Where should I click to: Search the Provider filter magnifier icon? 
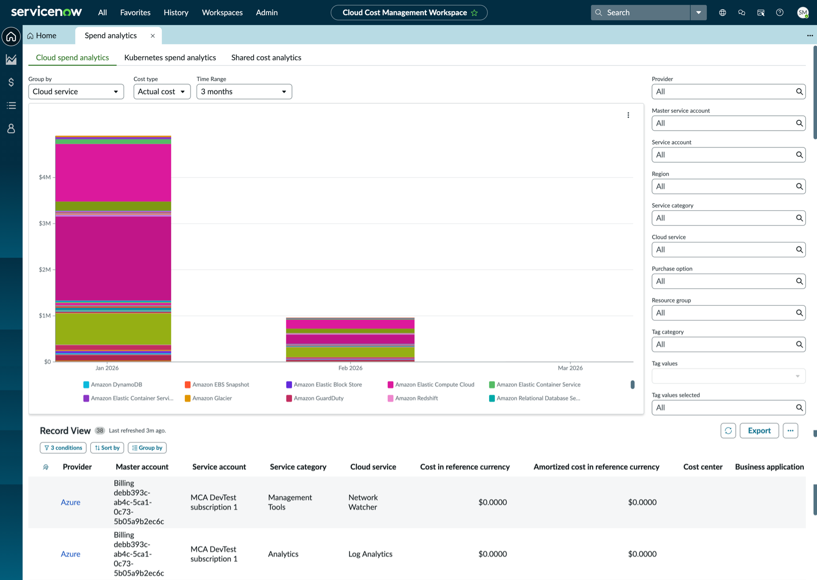[799, 92]
